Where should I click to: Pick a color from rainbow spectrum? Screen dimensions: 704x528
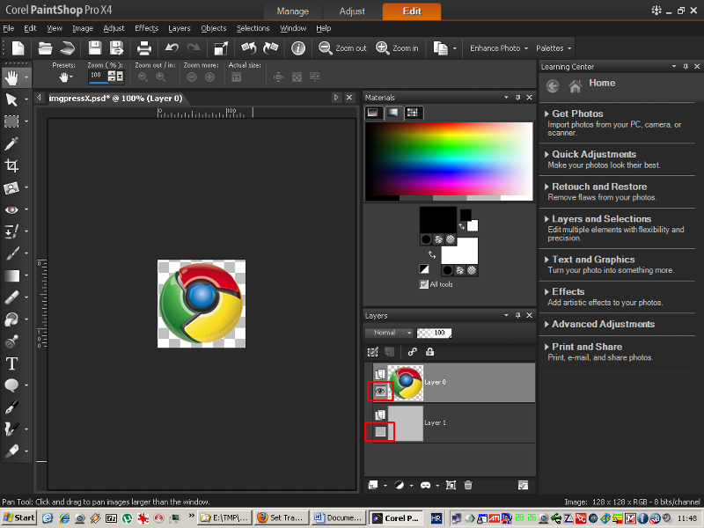click(x=449, y=161)
